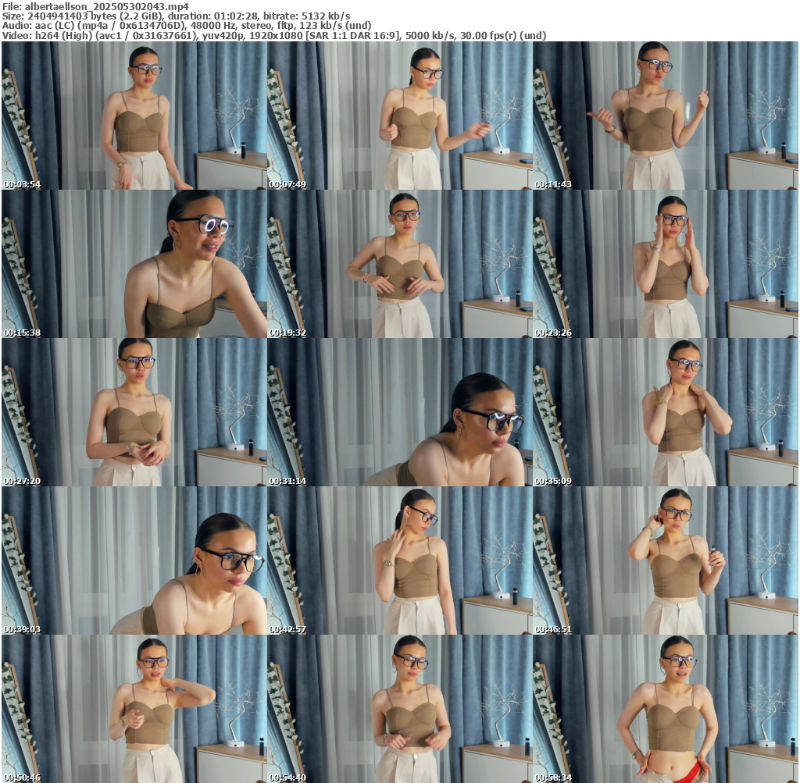Click the Size line showing 2.2 GiB

point(176,16)
